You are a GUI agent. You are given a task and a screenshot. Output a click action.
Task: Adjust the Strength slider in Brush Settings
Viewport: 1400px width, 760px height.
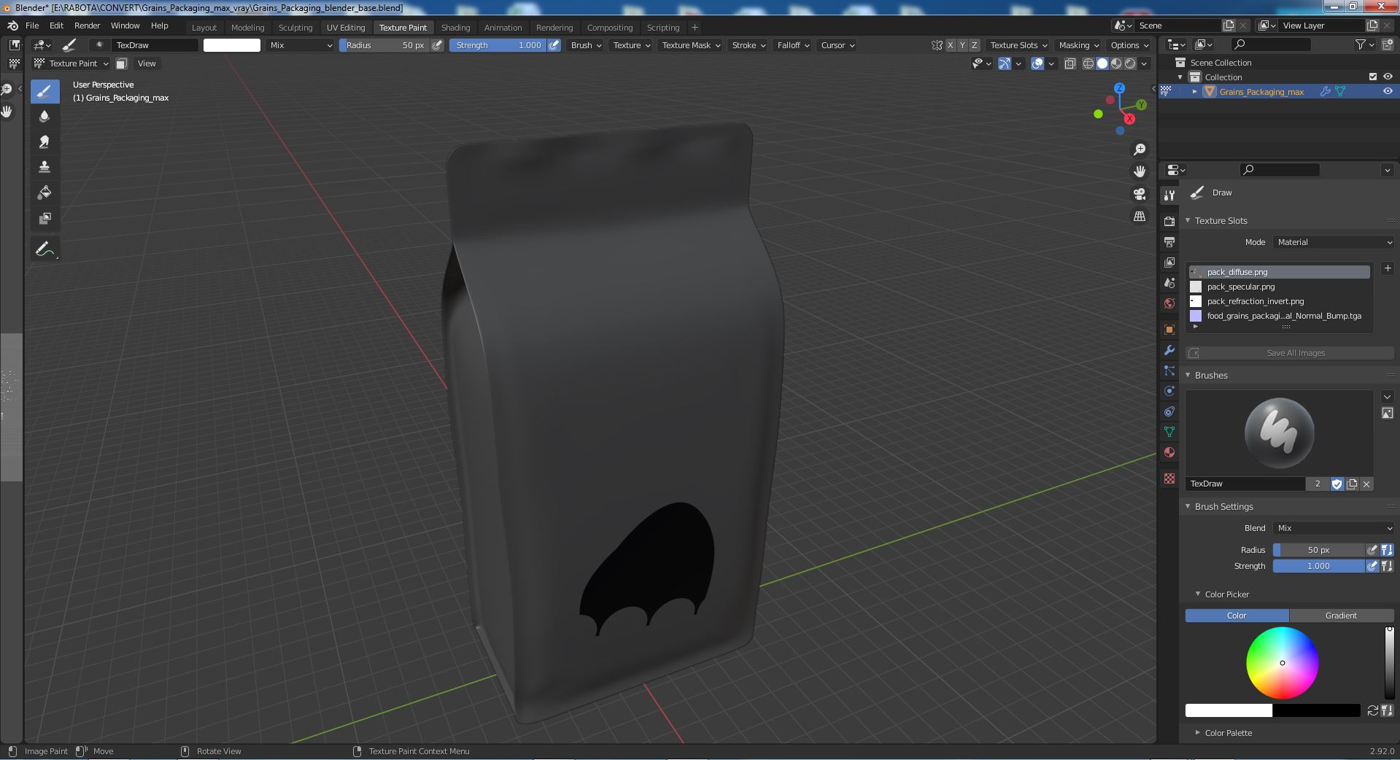[1318, 566]
